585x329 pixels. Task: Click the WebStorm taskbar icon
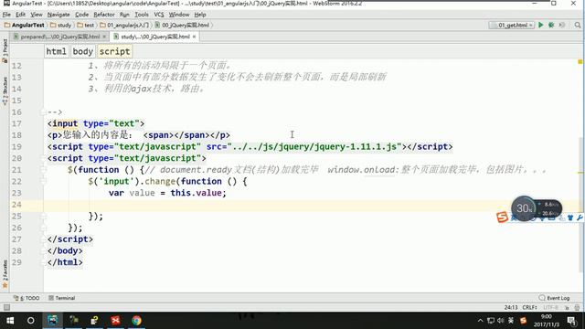click(x=53, y=321)
